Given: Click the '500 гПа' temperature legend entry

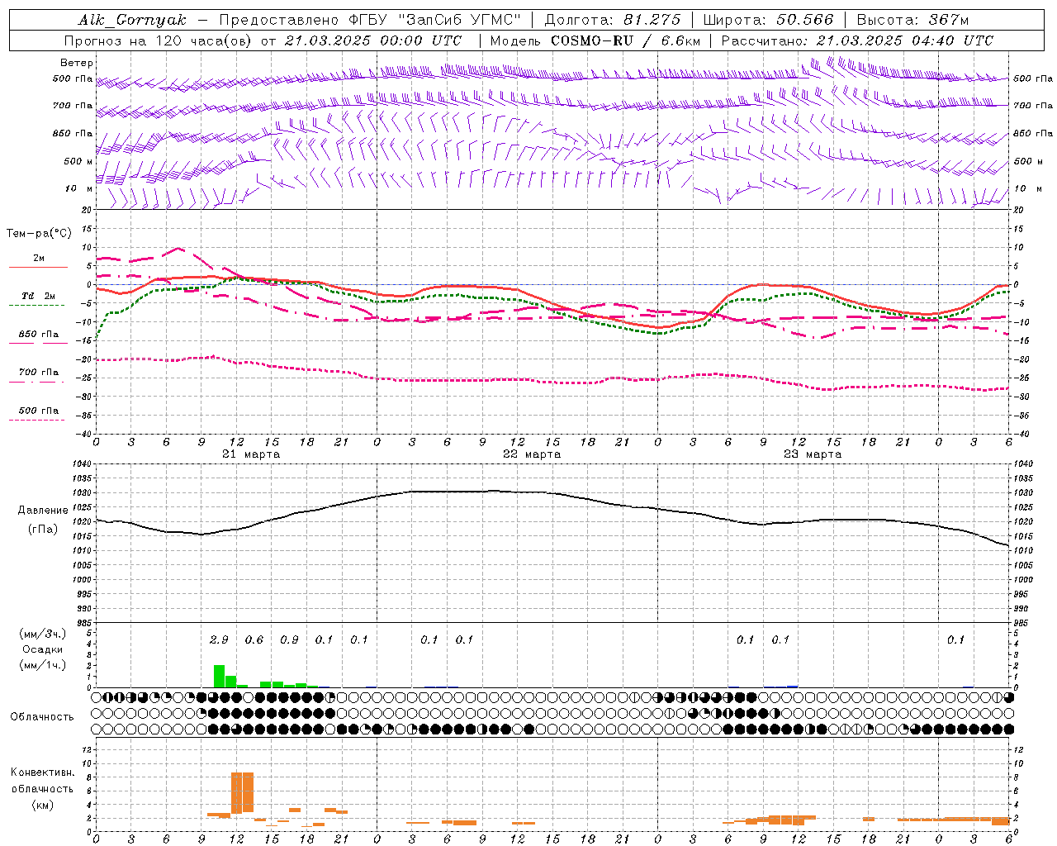Looking at the screenshot, I should point(39,411).
